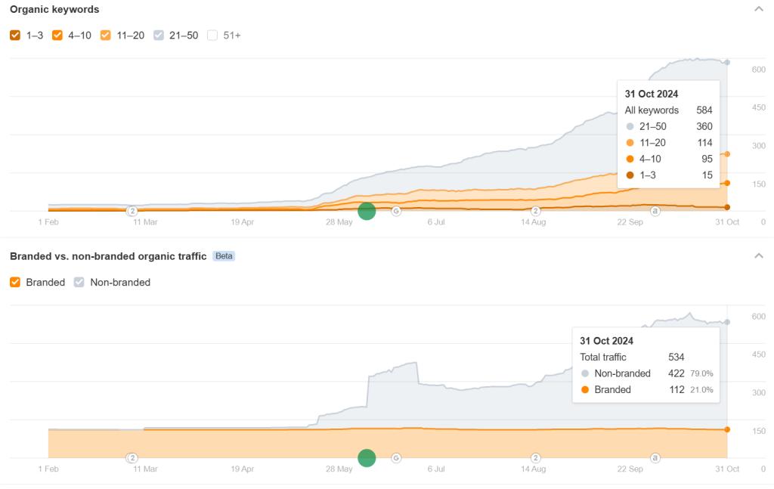Click the orange Branded endpoint dot on traffic chart

coord(727,430)
